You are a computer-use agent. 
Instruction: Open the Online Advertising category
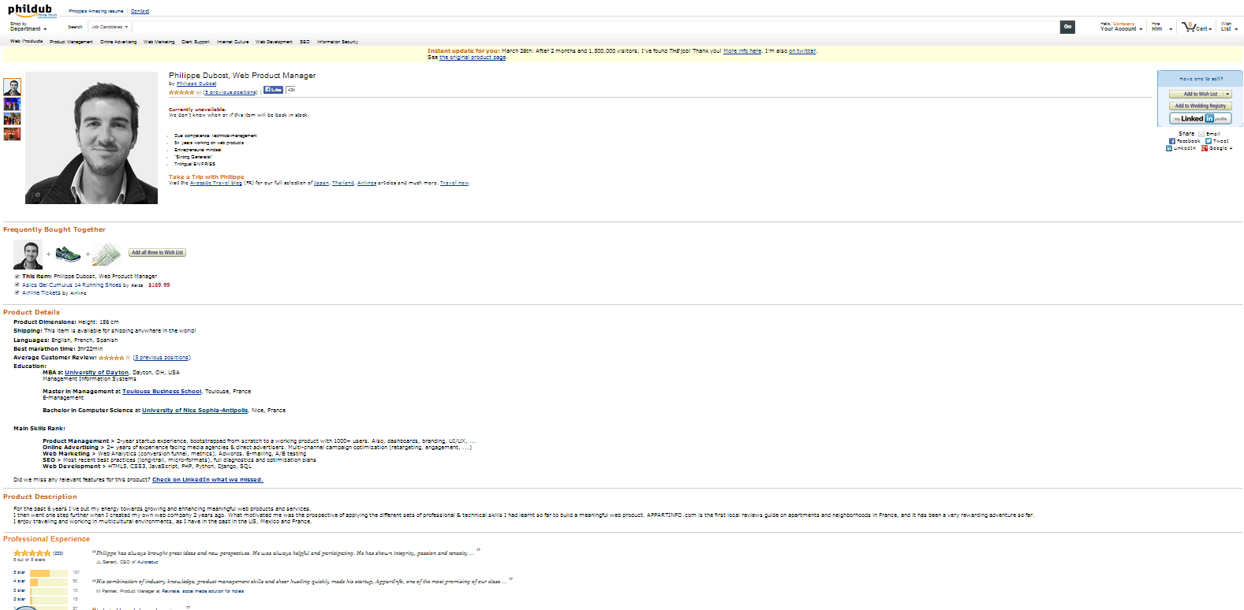[118, 42]
